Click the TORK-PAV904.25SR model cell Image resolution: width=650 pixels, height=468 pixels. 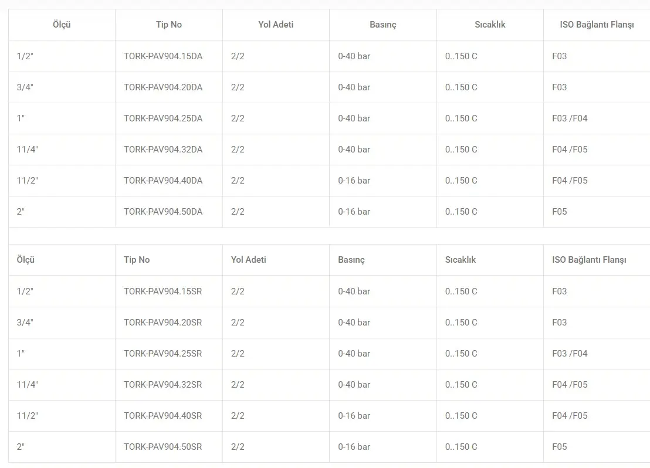click(x=162, y=354)
